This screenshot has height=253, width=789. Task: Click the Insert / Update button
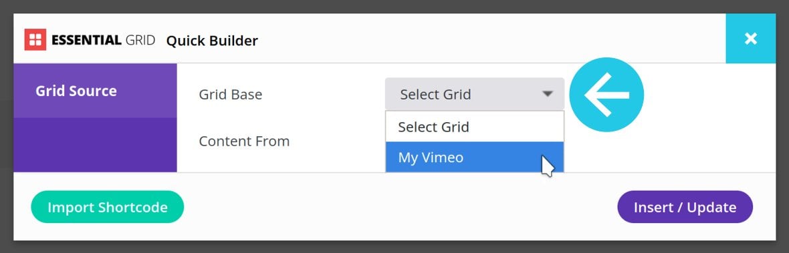coord(685,207)
